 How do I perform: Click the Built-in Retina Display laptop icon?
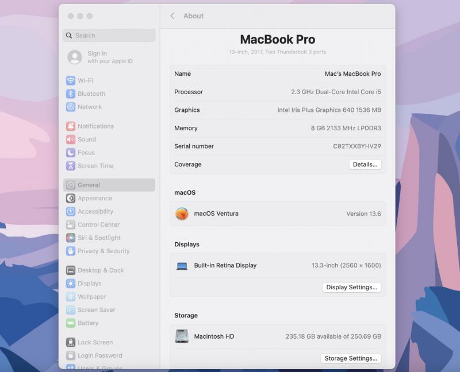182,266
